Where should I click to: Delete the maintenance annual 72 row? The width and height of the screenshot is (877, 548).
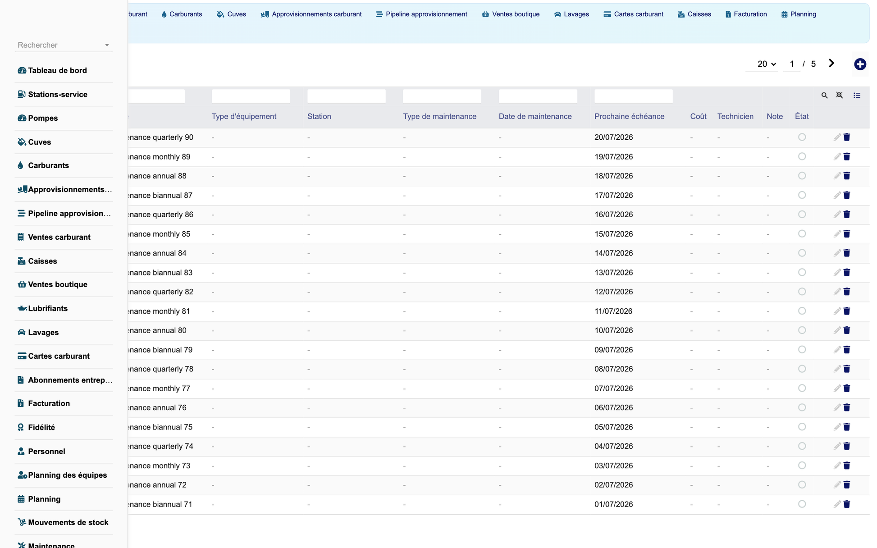tap(847, 485)
